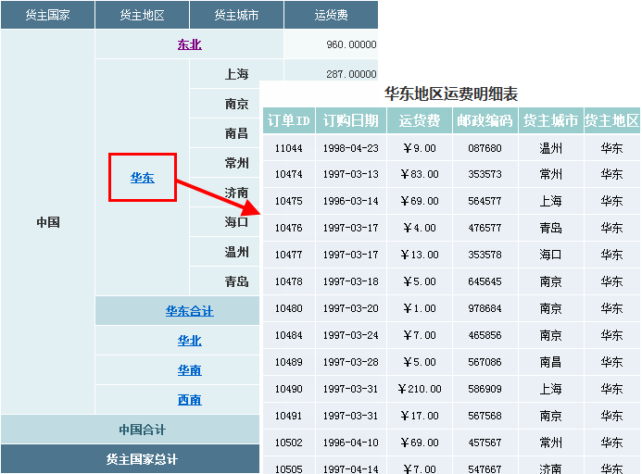Click 订单ID header in detail table
The image size is (642, 474).
click(x=288, y=121)
